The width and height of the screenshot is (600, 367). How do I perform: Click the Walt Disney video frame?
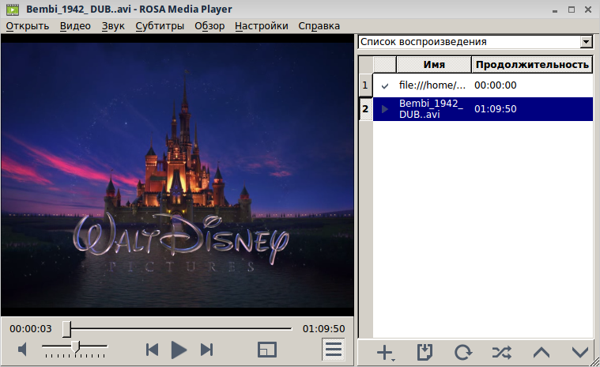point(177,175)
